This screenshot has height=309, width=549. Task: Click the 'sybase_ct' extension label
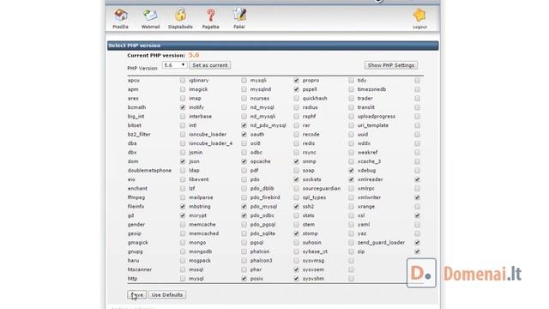tap(315, 251)
